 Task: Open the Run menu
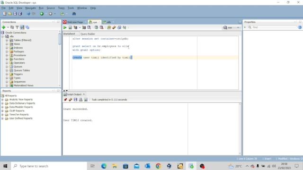click(x=41, y=8)
